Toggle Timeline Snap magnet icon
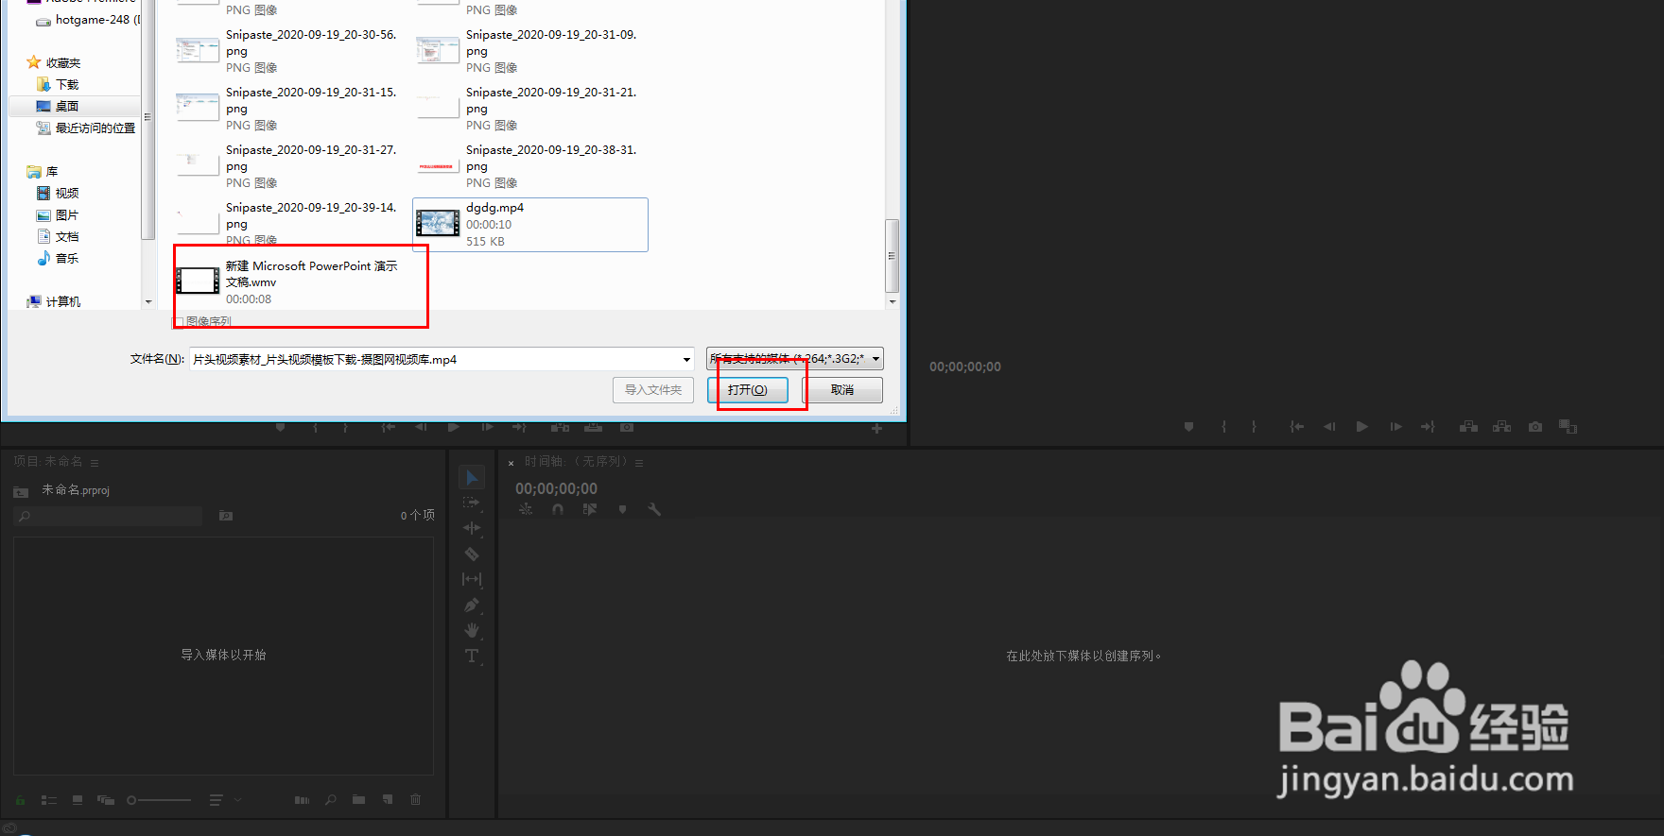The image size is (1664, 836). [558, 509]
